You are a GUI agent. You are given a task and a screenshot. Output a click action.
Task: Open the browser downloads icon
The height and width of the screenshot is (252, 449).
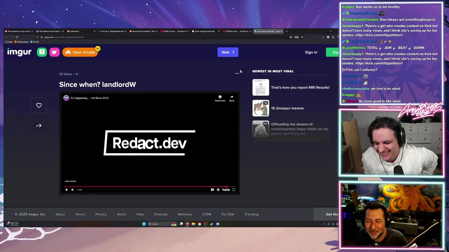(x=323, y=37)
